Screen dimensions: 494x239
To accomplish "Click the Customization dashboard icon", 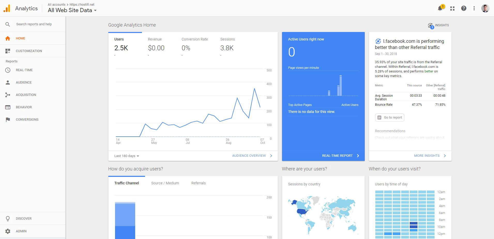I will coord(8,51).
